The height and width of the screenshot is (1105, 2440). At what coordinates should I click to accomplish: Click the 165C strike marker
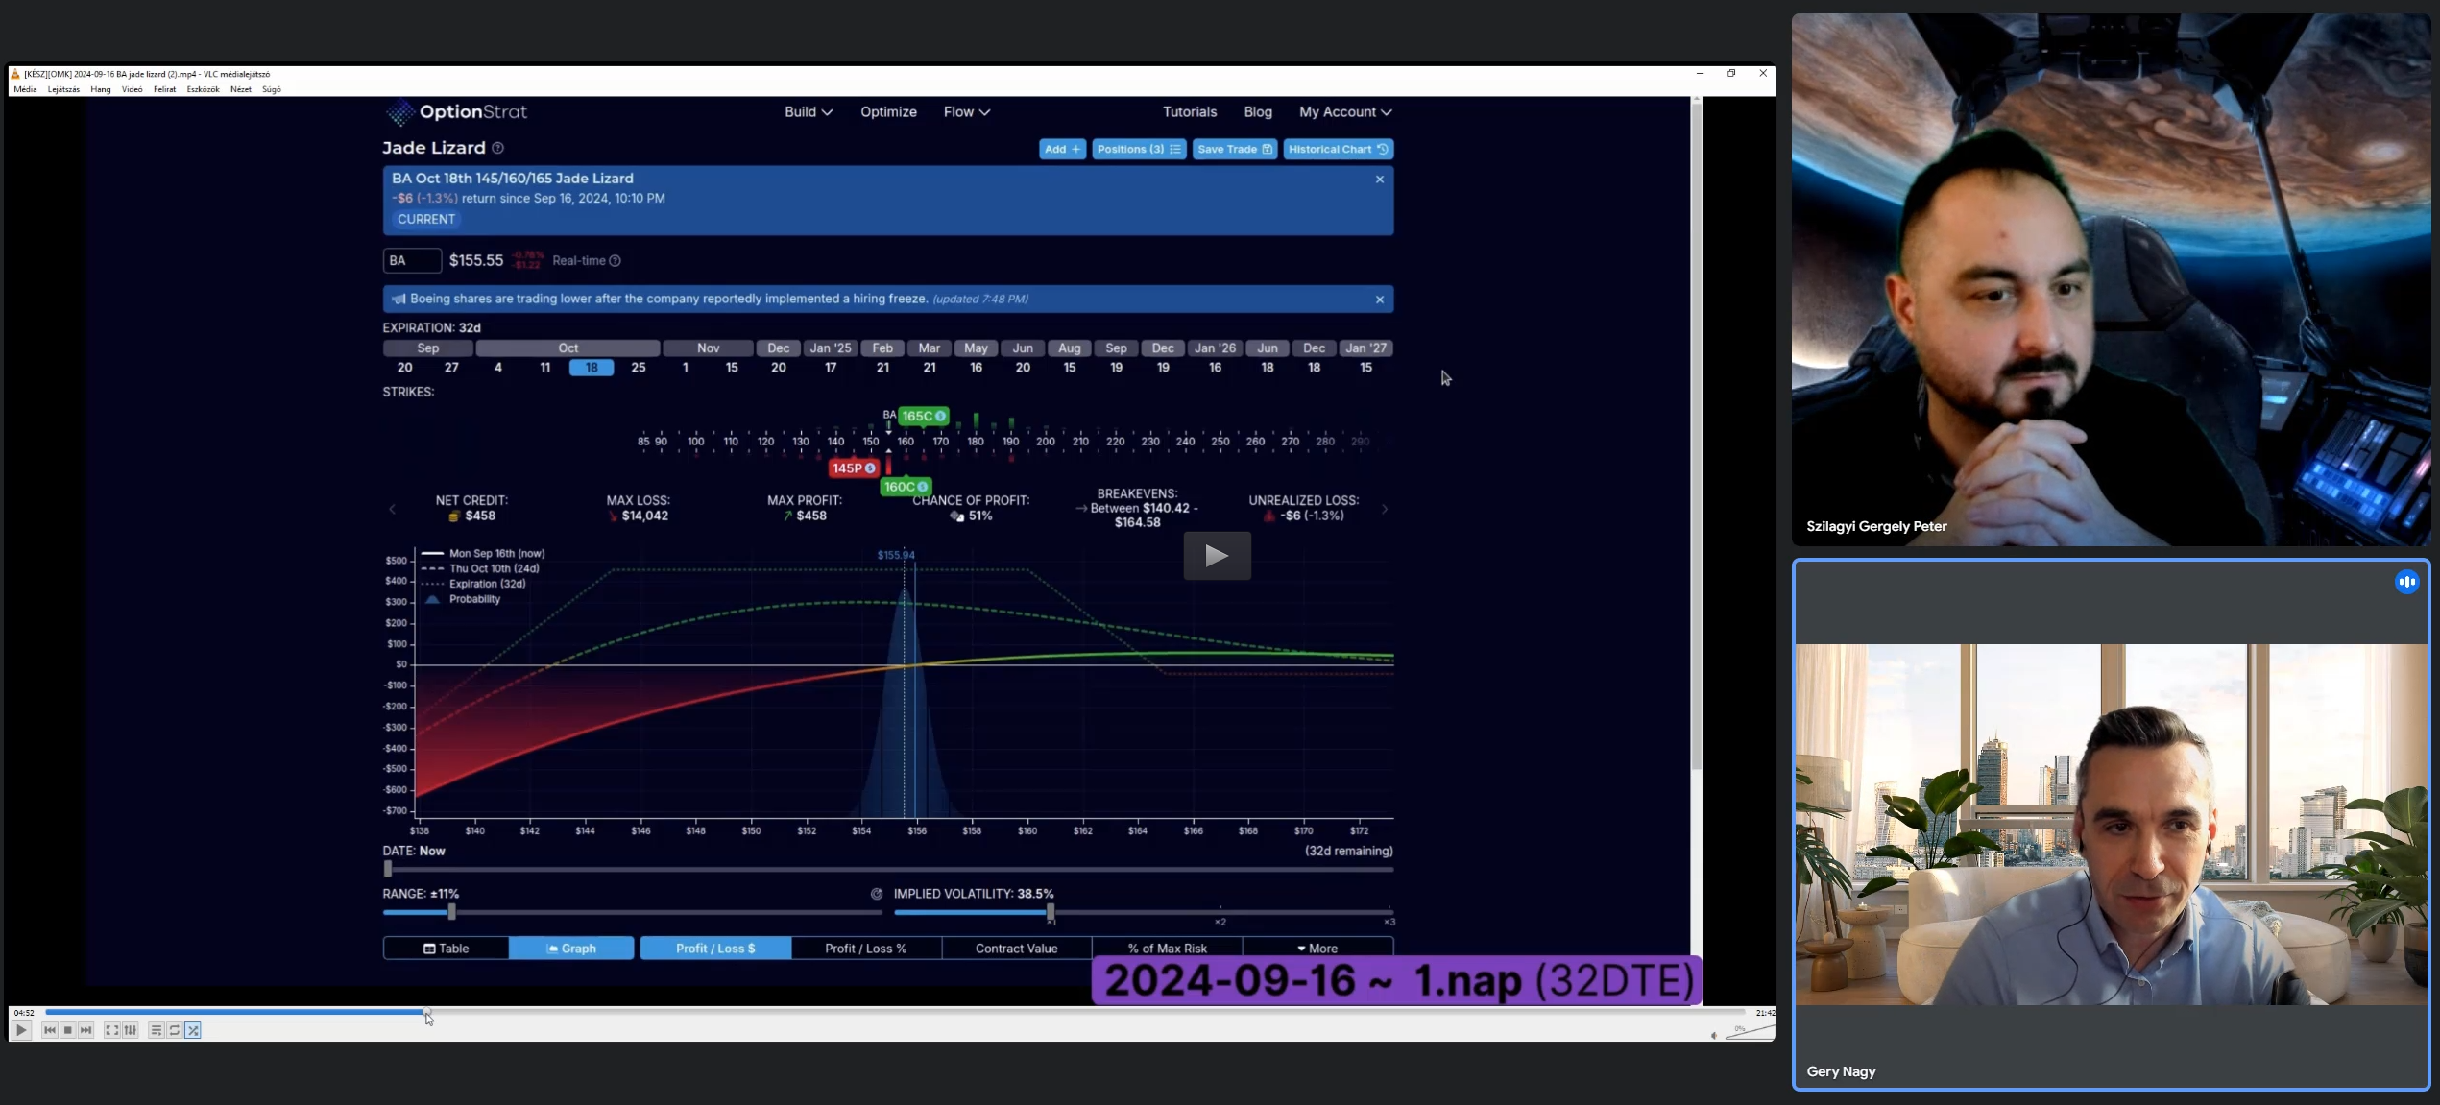click(924, 416)
